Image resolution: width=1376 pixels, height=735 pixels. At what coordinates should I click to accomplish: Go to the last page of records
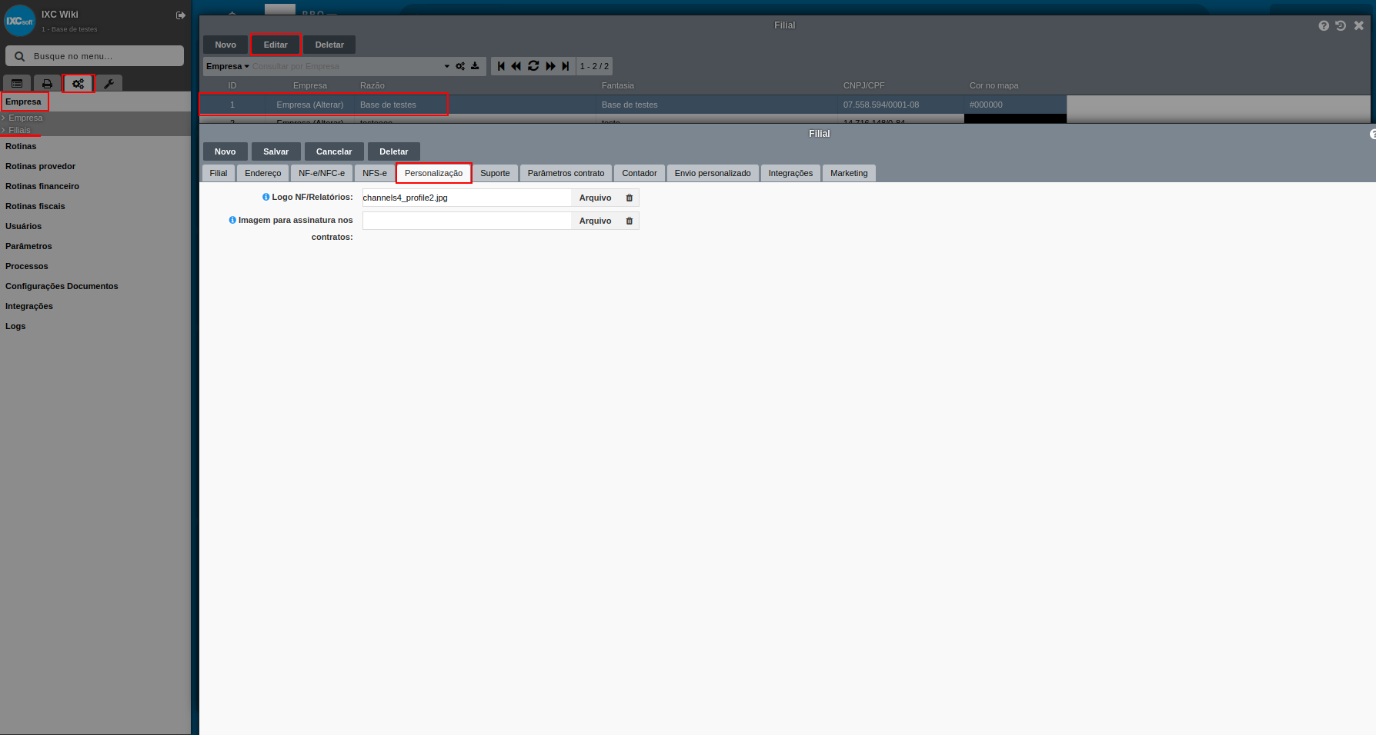point(566,66)
